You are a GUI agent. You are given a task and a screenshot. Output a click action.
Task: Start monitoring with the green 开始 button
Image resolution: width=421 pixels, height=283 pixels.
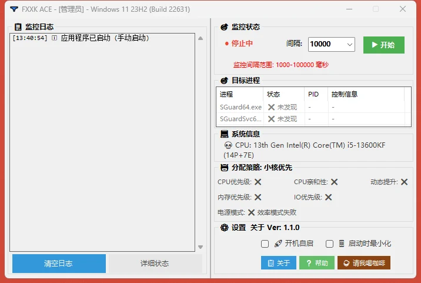pos(384,45)
